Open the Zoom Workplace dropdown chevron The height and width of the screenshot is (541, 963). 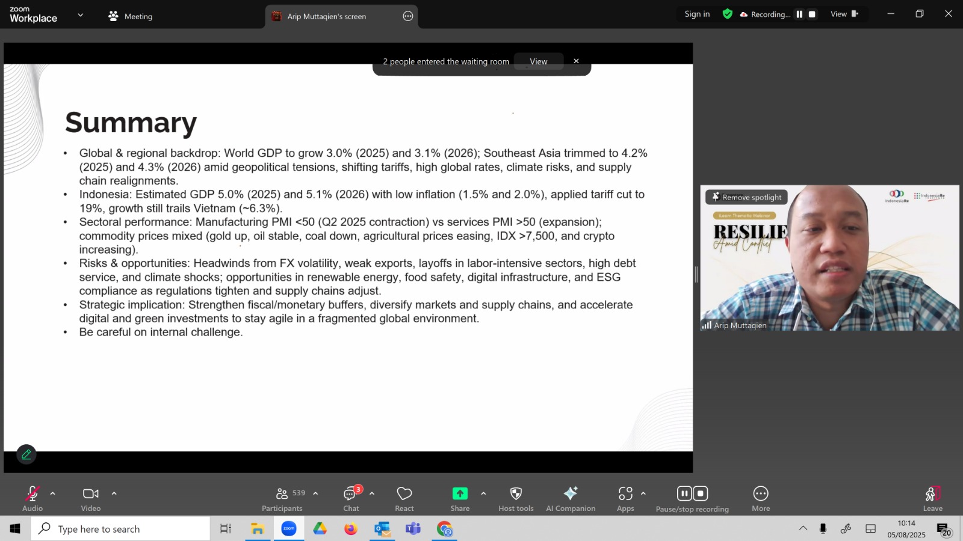(x=80, y=15)
